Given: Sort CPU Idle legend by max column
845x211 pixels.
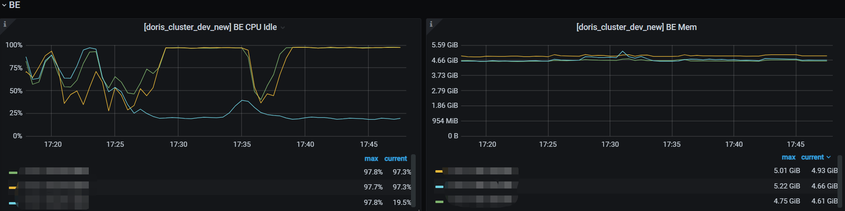Looking at the screenshot, I should [371, 159].
